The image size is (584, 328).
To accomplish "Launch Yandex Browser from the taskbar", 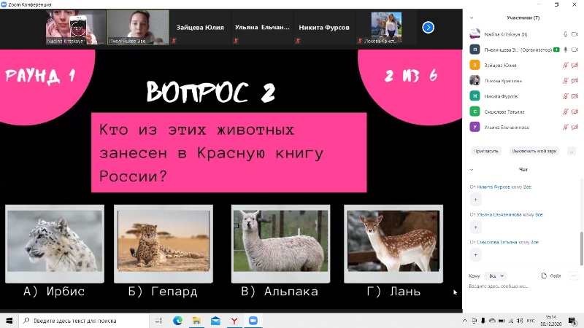I will pos(234,321).
